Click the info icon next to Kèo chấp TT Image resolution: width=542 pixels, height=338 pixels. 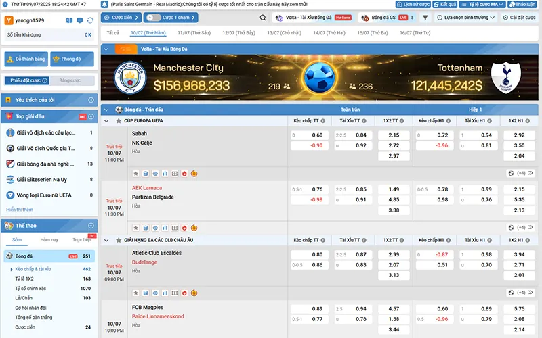[322, 120]
